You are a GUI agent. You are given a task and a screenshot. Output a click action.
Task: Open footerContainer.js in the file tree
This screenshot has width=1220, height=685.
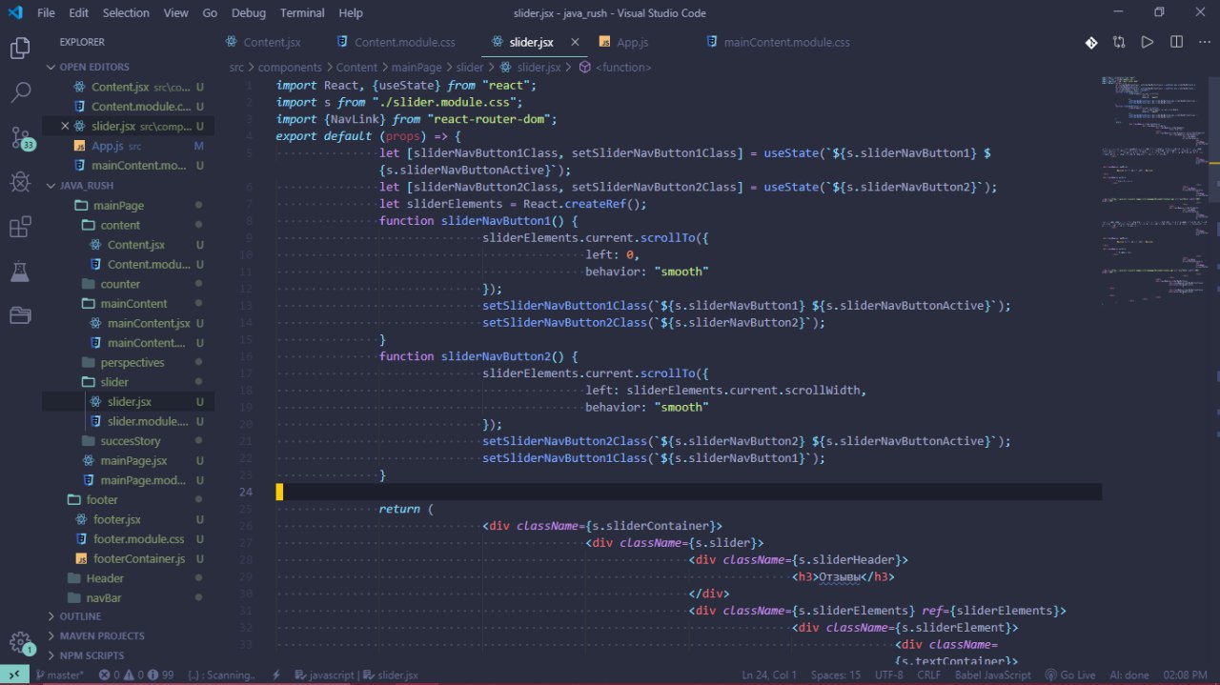coord(139,558)
